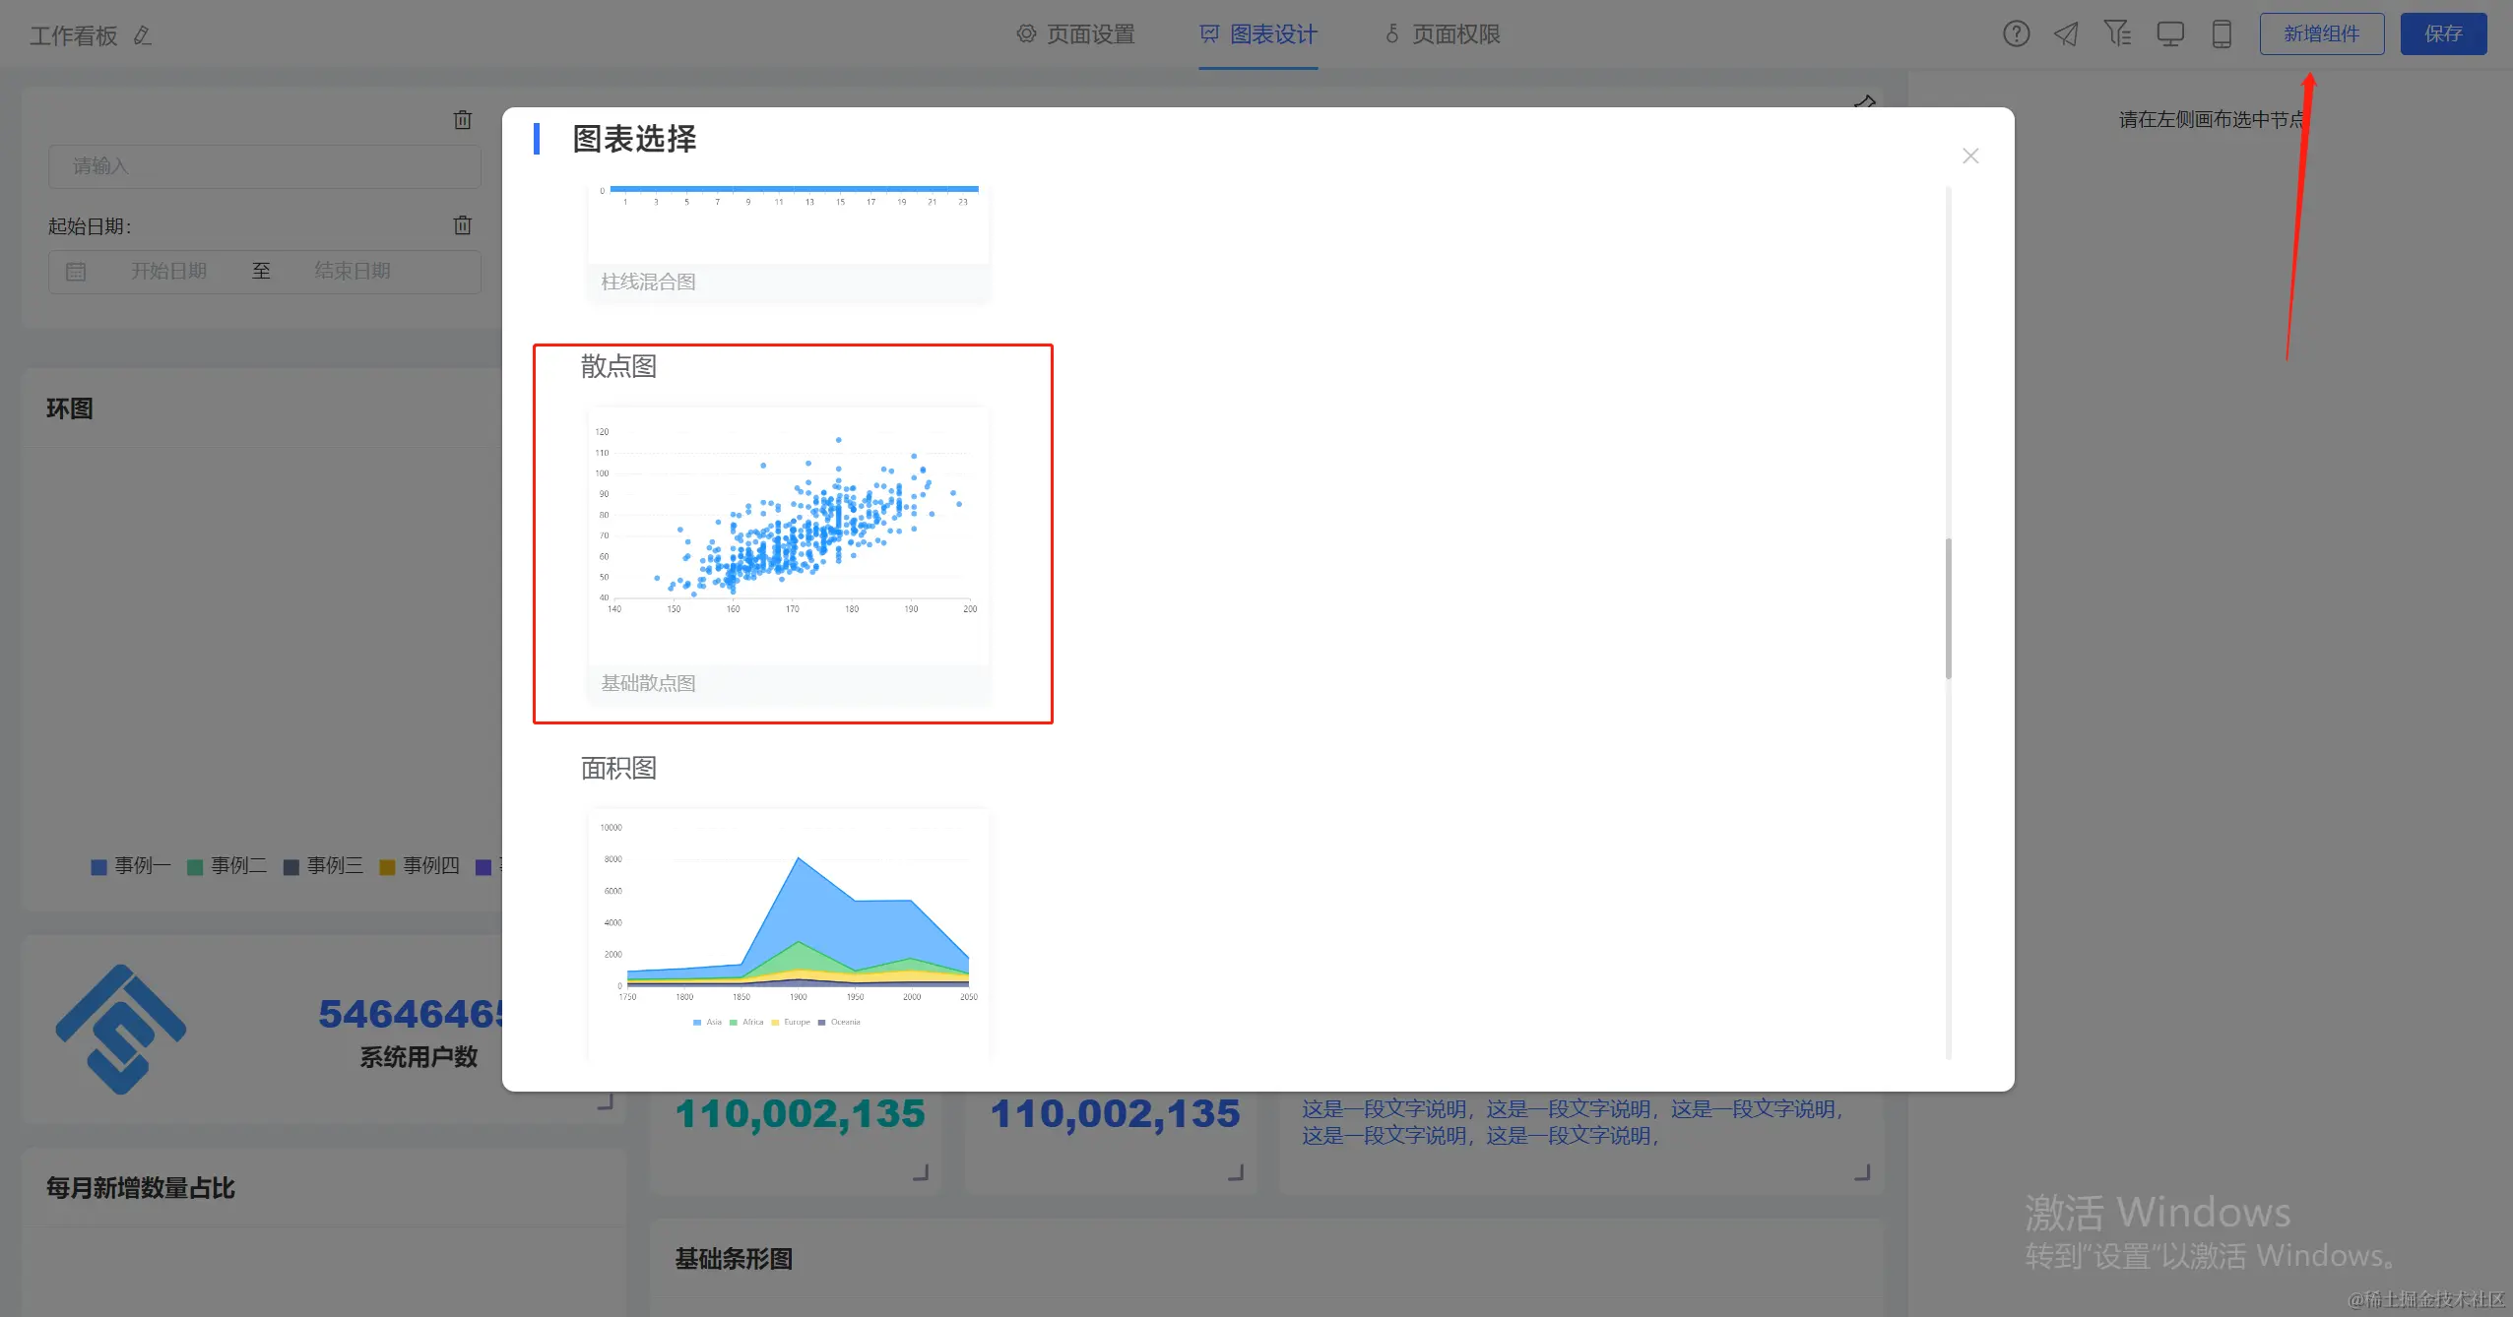Delete the 请输入 search component
The image size is (2513, 1317).
pyautogui.click(x=462, y=120)
